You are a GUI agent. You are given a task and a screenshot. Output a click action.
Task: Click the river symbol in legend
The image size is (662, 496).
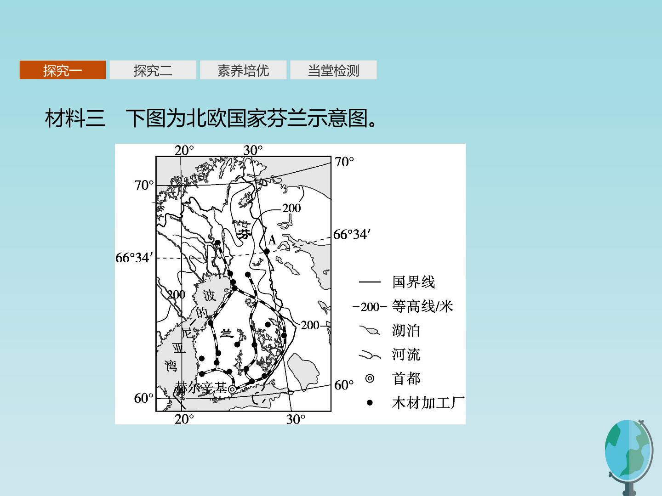point(370,355)
